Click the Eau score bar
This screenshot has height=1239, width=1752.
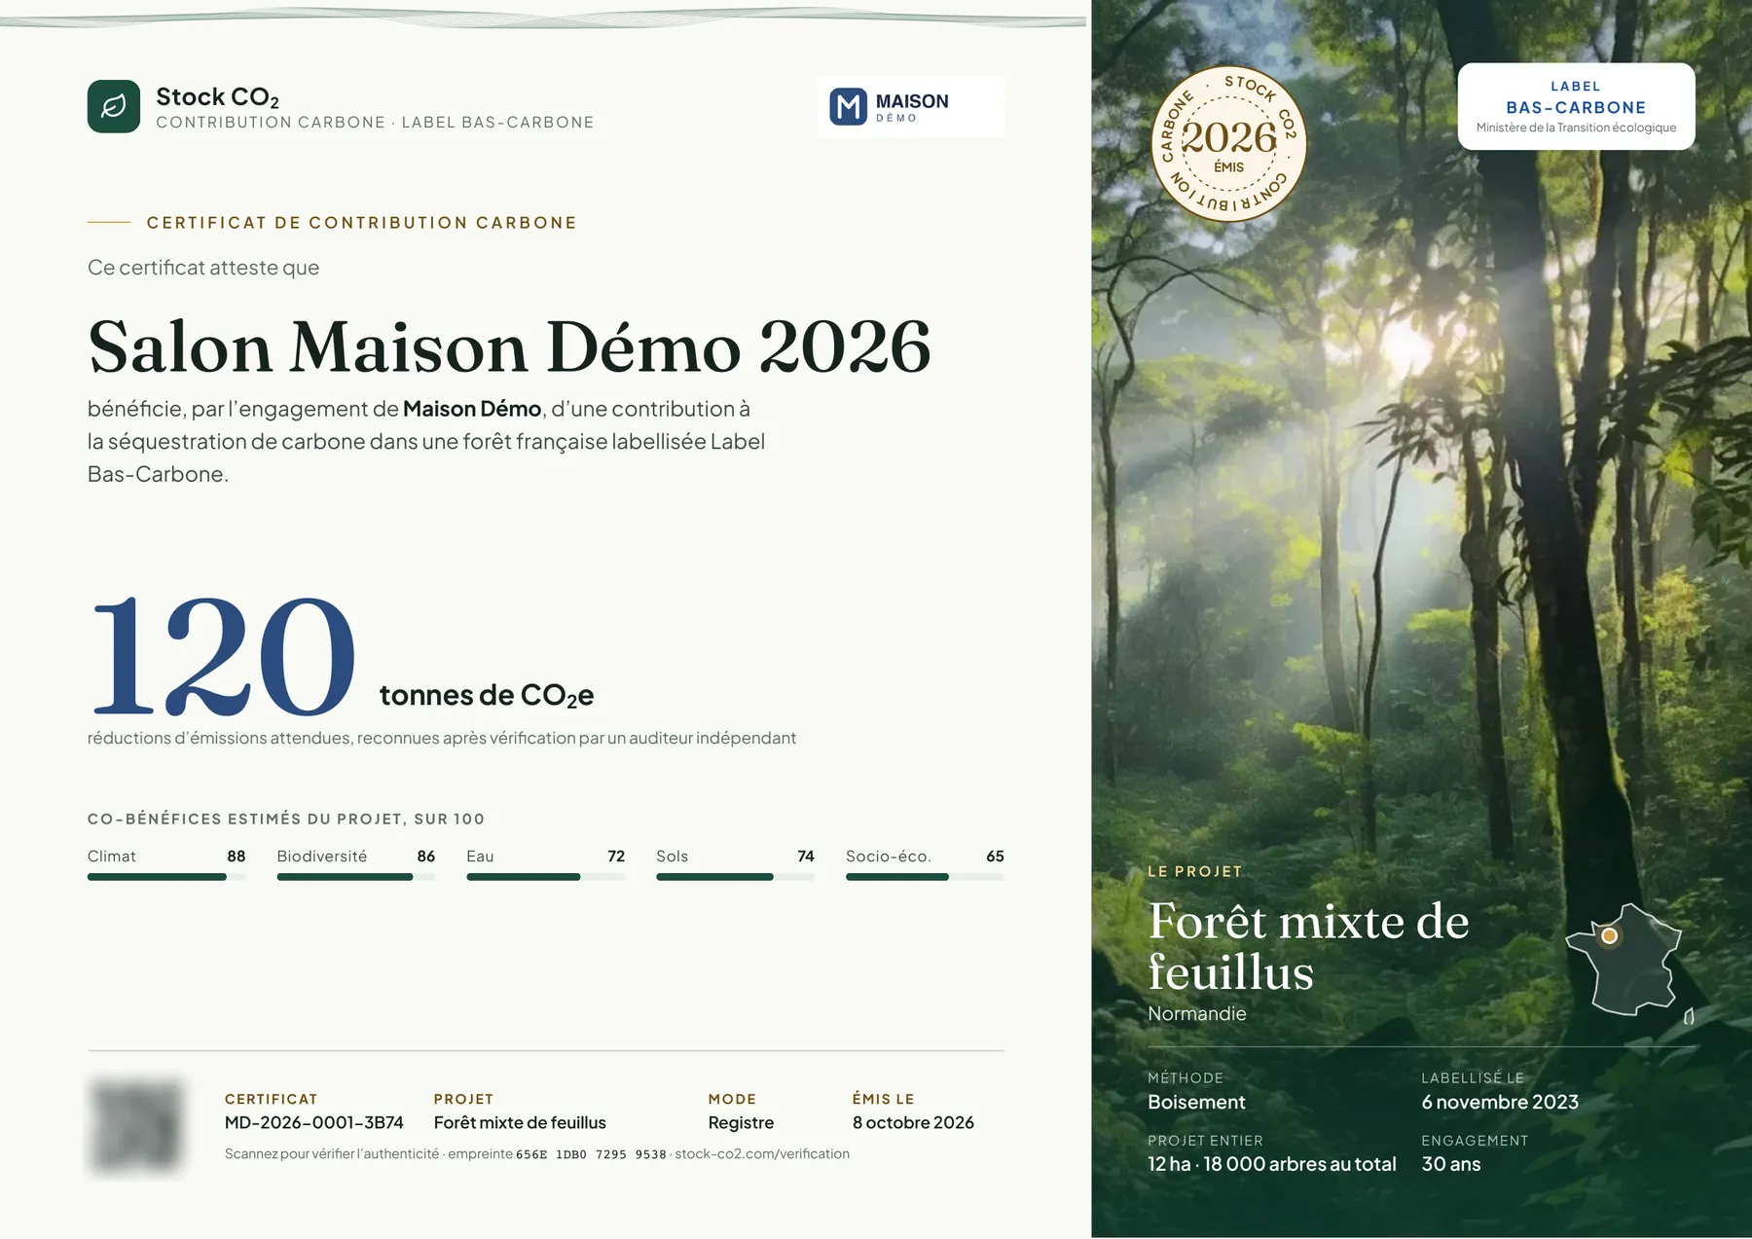[x=546, y=877]
